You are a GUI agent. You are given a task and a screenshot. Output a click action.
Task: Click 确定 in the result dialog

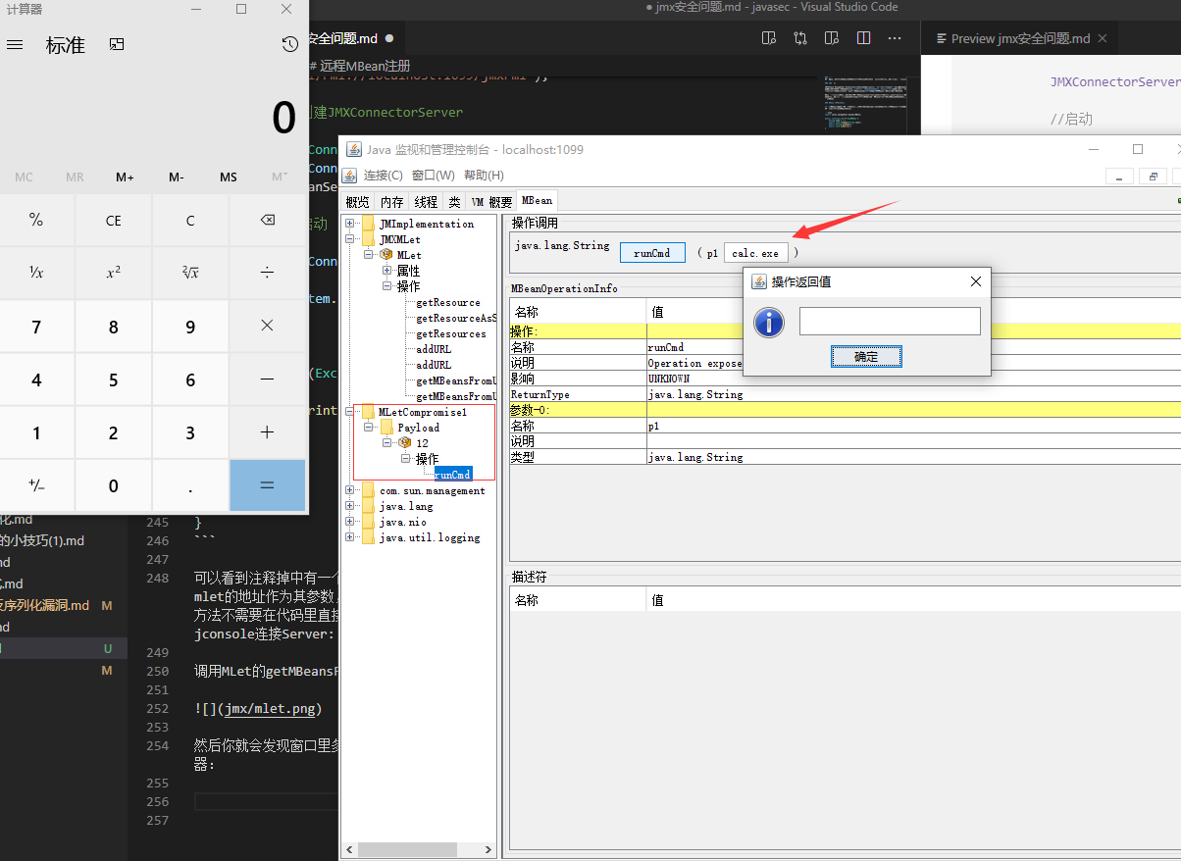tap(866, 357)
